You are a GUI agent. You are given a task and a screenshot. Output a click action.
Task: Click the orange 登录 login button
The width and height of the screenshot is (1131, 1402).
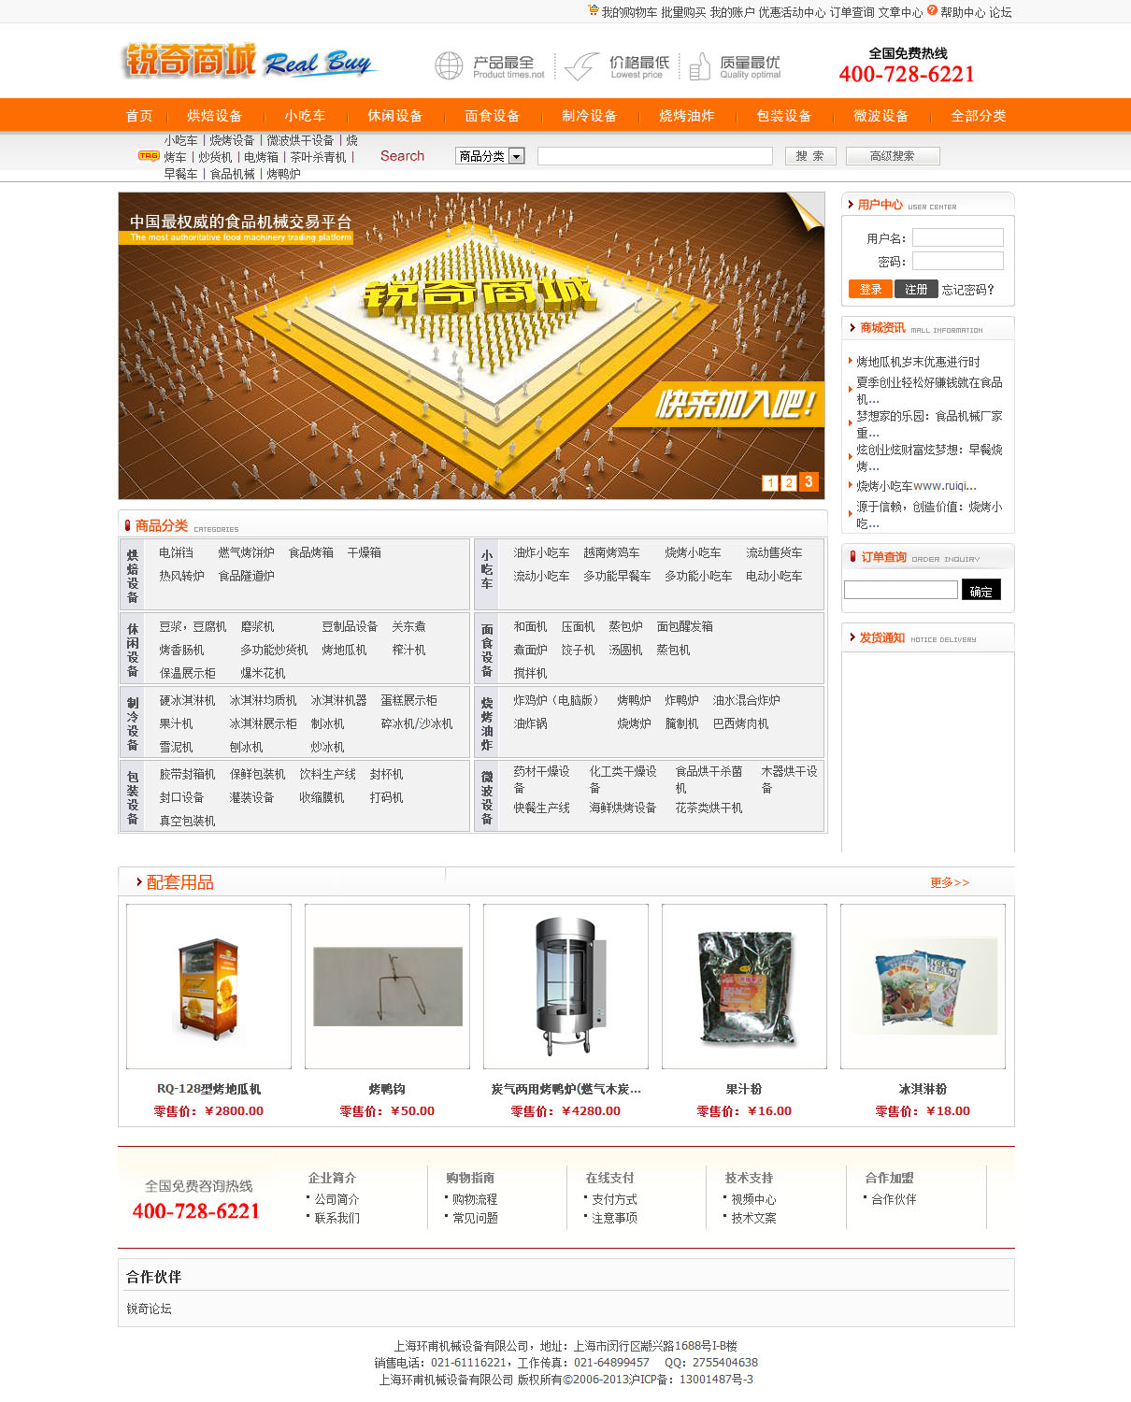(x=870, y=289)
